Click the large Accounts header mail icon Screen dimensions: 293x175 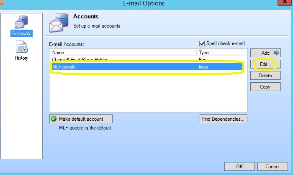(x=59, y=23)
